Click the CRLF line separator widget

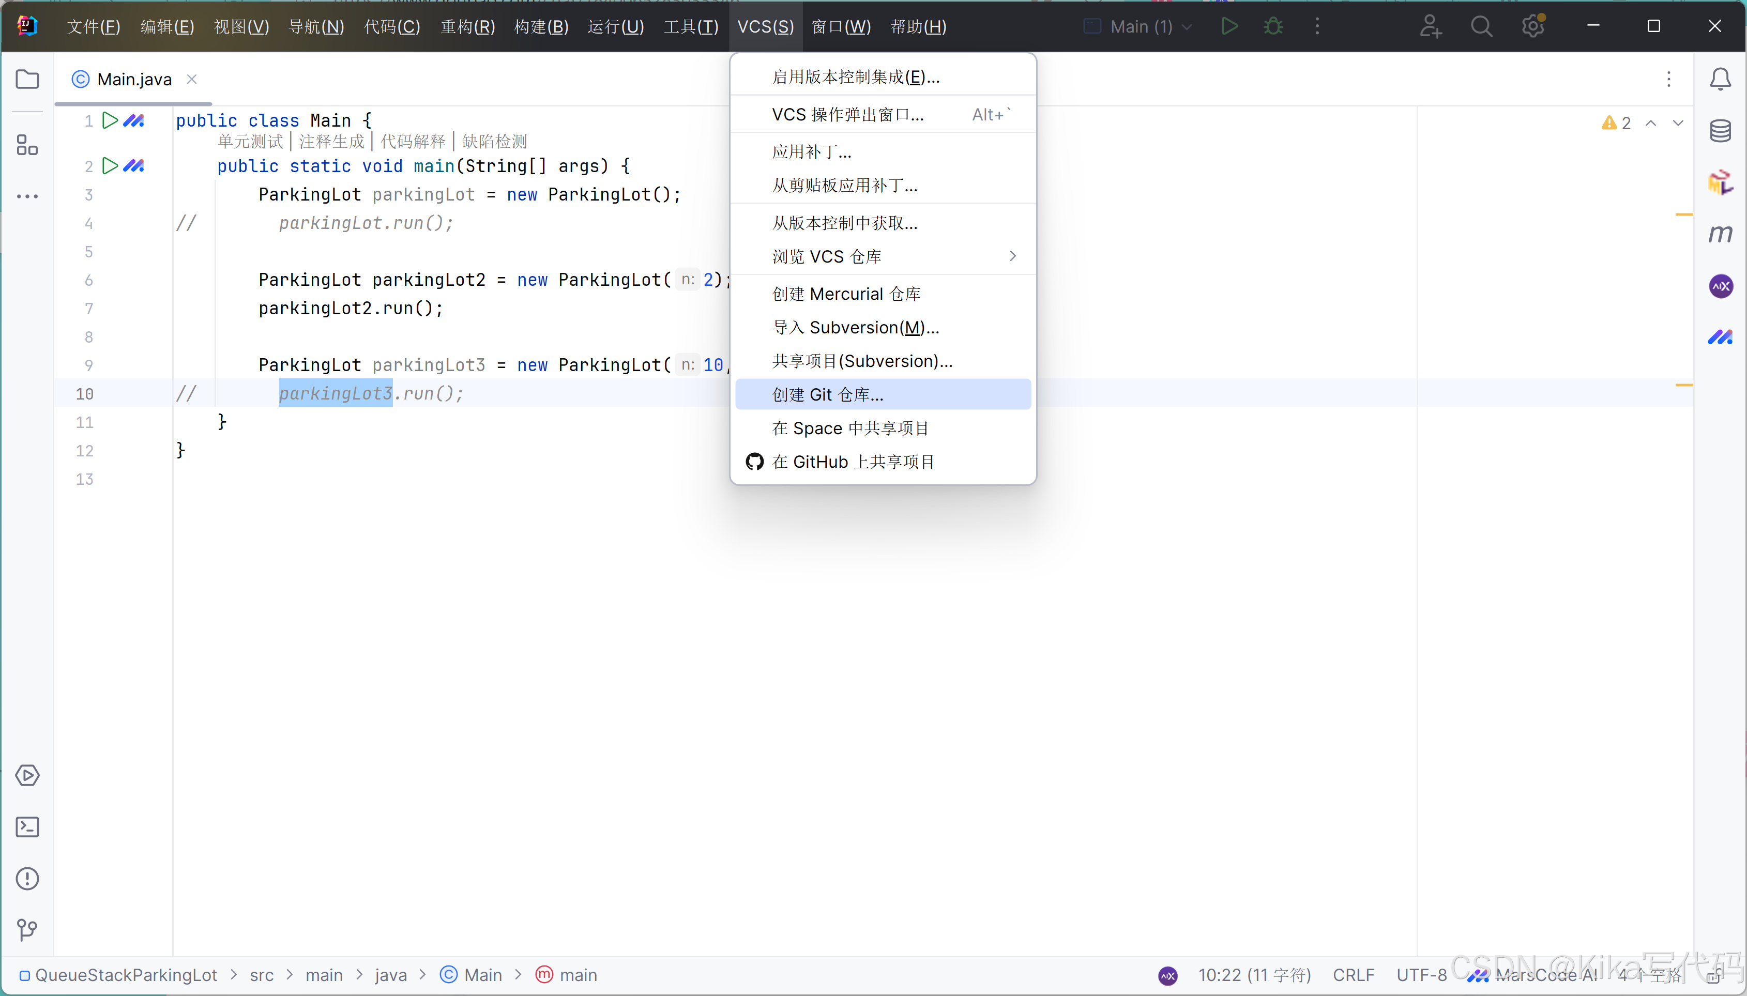tap(1353, 975)
